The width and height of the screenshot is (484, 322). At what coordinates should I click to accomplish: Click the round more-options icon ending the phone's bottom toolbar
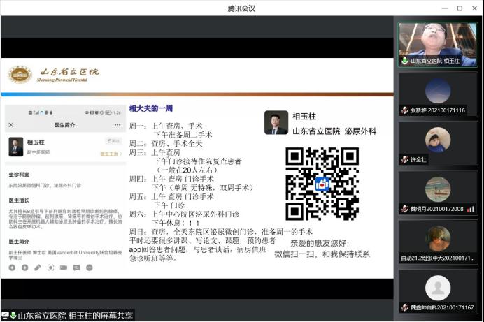[90, 268]
